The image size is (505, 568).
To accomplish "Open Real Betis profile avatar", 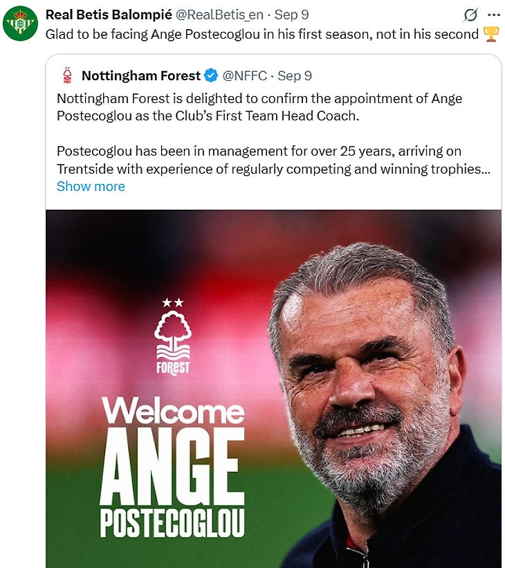I will coord(20,24).
